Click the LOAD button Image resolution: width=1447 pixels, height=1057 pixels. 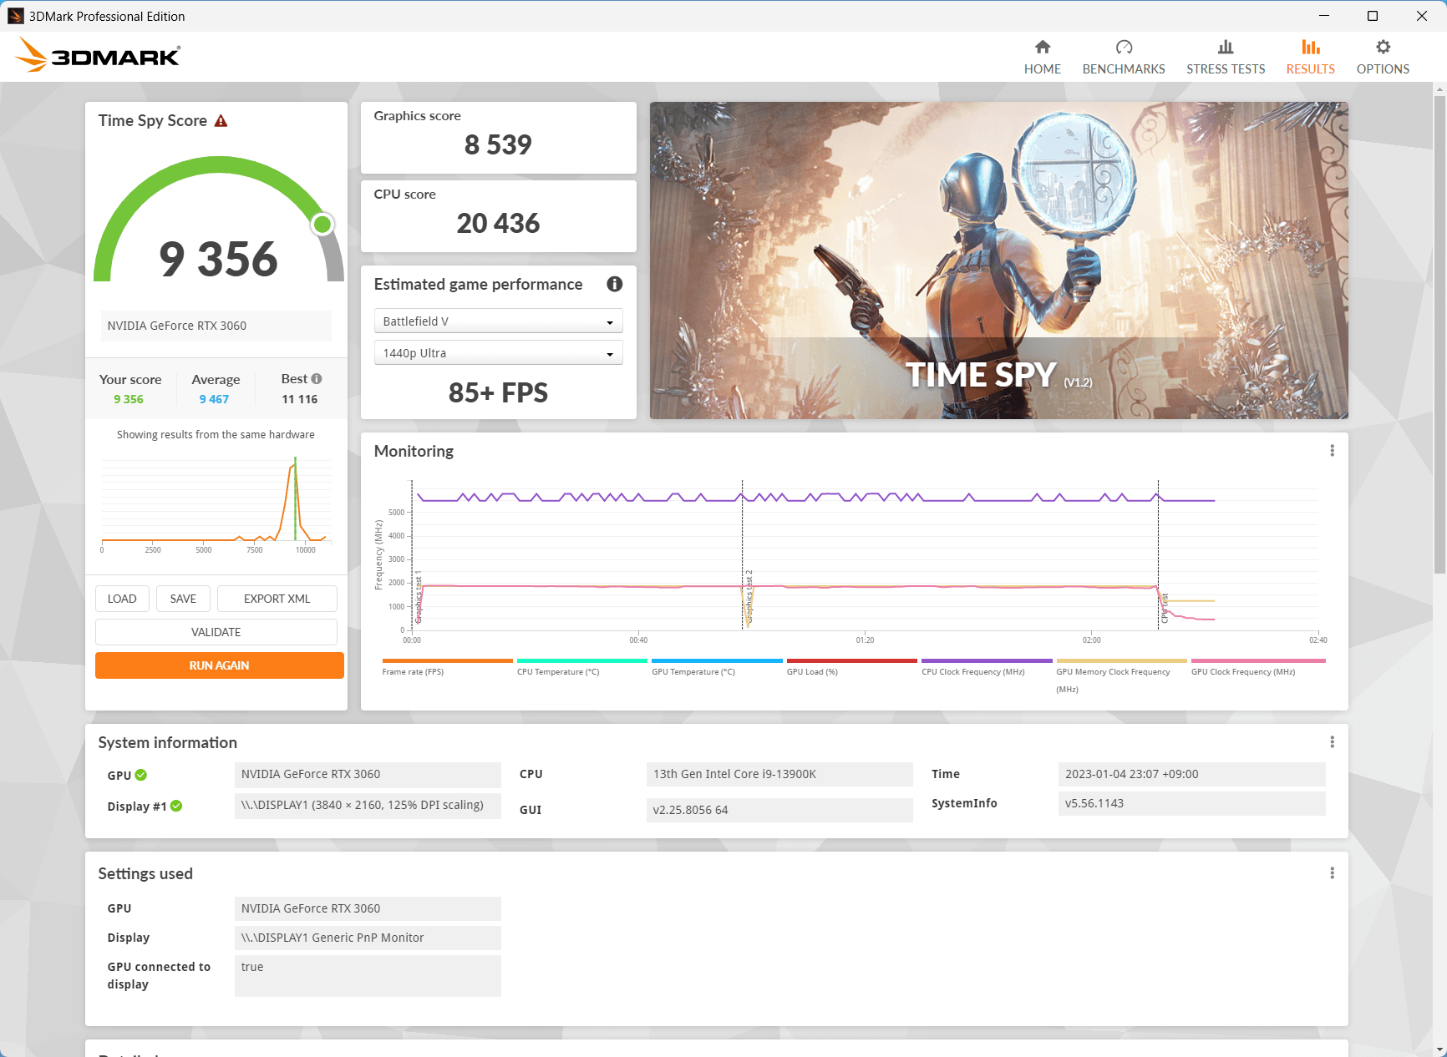pos(122,599)
